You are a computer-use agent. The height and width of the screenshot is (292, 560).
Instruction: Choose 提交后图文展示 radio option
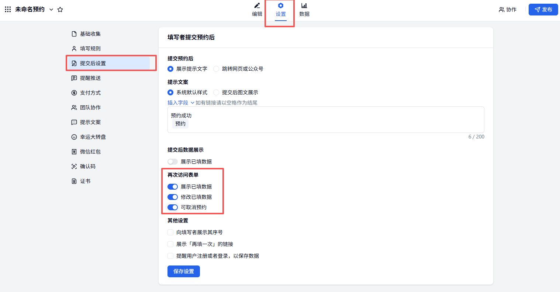(x=216, y=92)
